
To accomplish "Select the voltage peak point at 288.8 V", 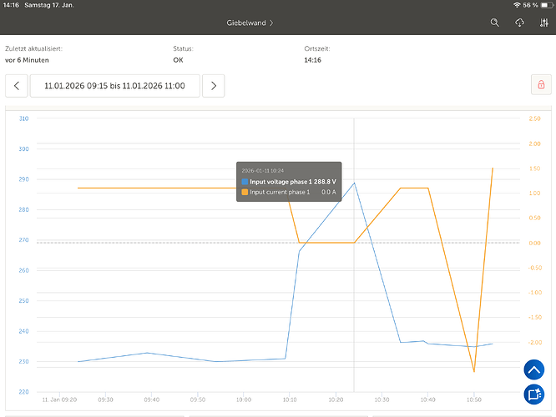I will [354, 183].
